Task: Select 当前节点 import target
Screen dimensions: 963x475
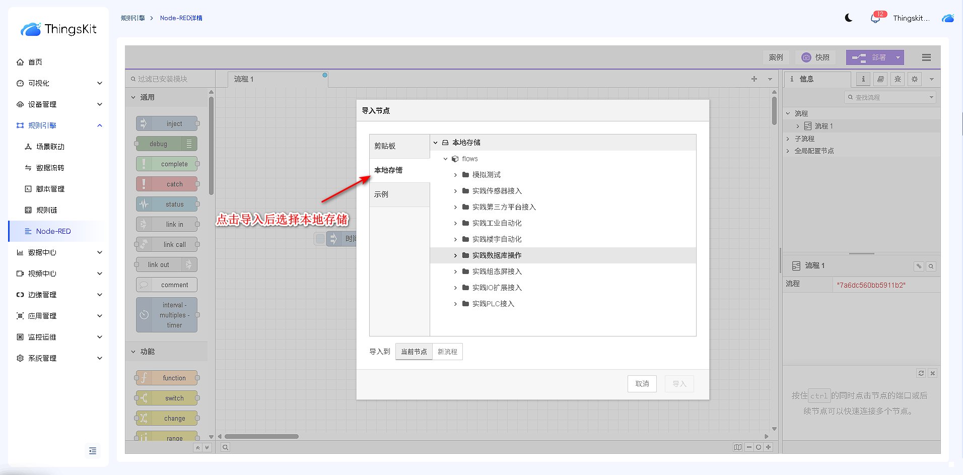Action: 414,352
